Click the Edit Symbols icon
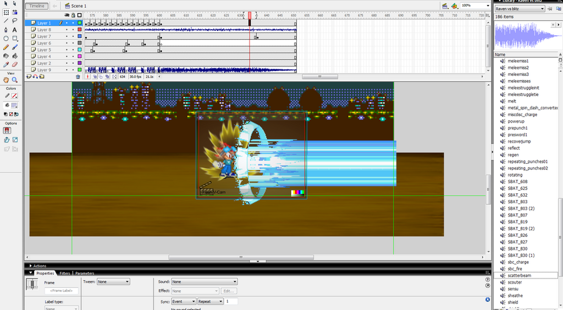 (x=454, y=5)
